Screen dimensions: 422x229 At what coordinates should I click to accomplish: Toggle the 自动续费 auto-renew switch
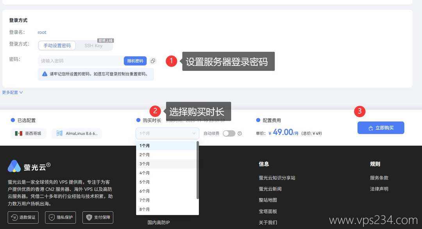click(229, 134)
